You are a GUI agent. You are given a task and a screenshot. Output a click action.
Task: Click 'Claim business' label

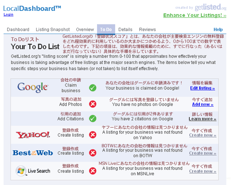click(71, 88)
